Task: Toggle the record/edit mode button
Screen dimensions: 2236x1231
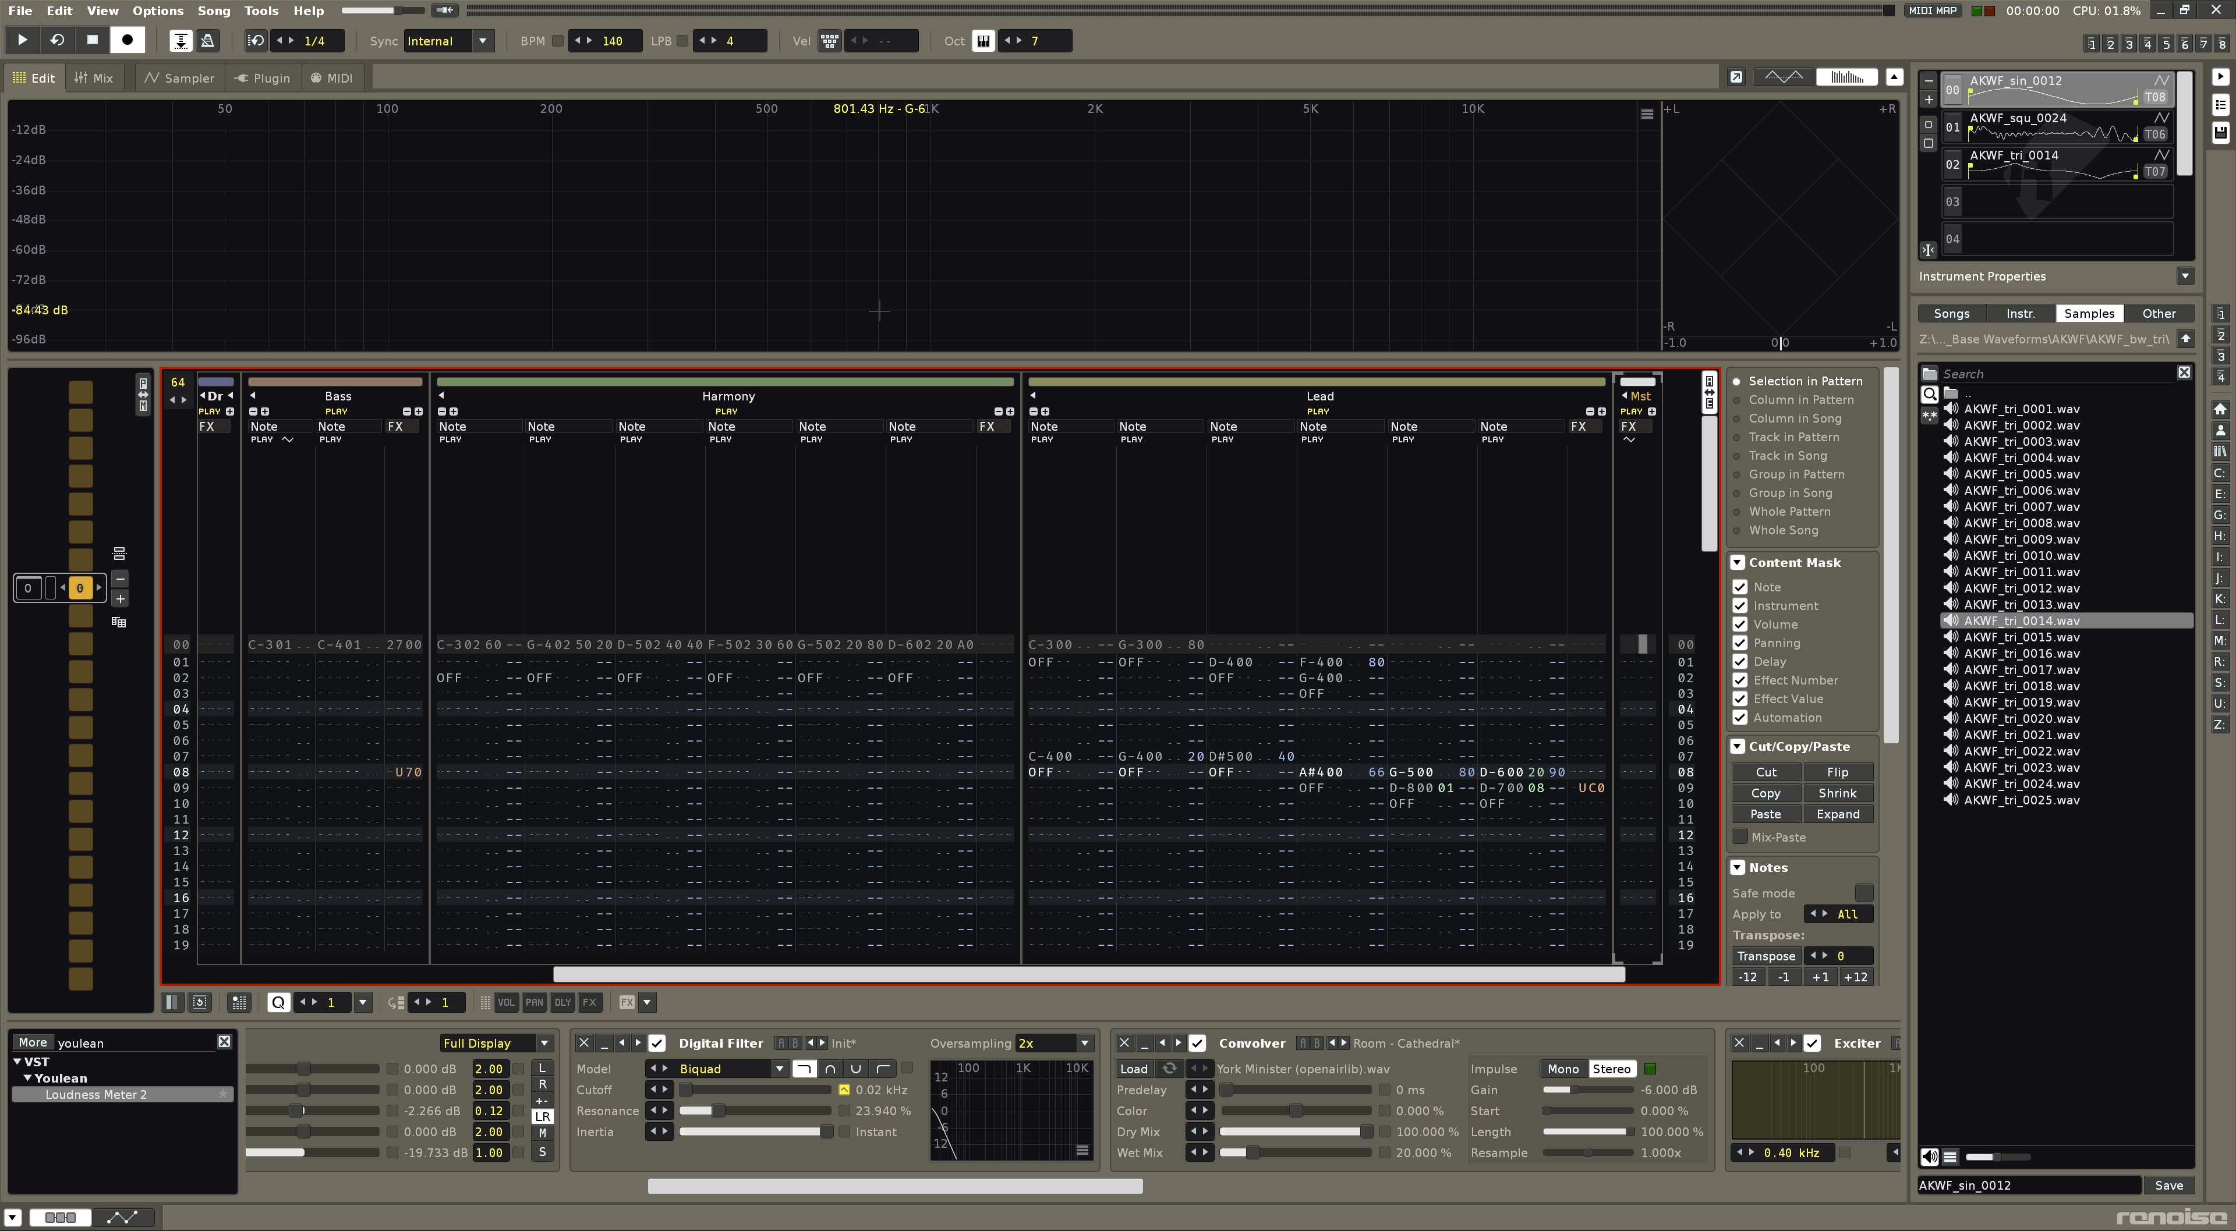Action: [x=128, y=40]
